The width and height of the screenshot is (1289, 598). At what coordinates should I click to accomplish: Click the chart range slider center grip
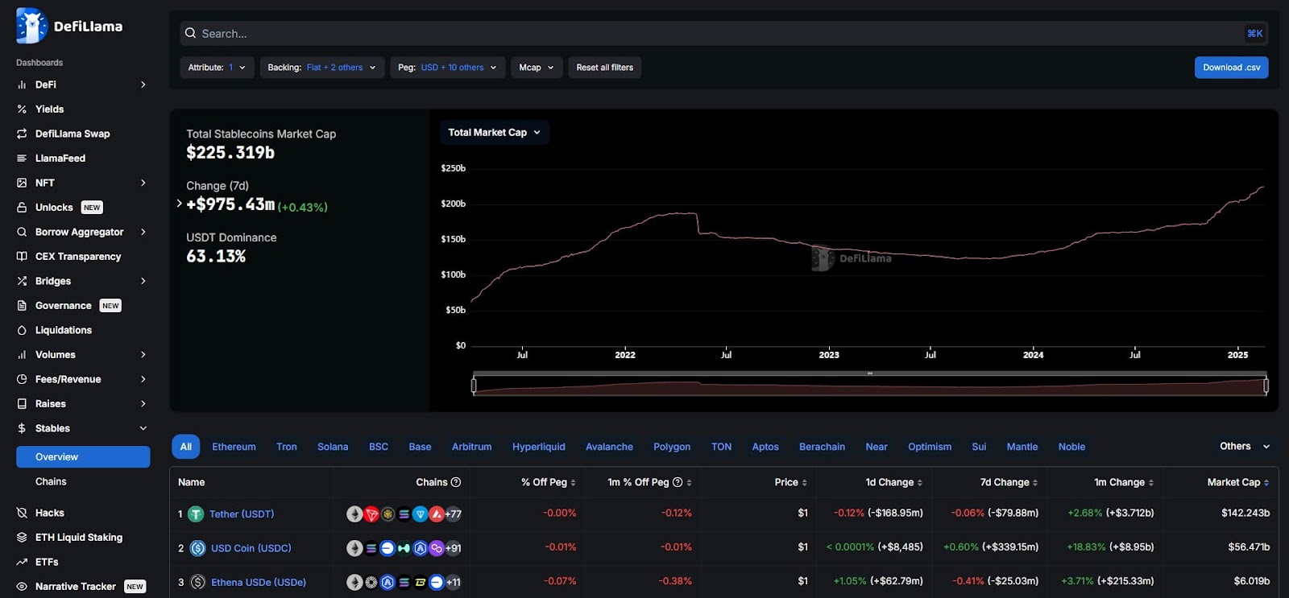pos(870,373)
